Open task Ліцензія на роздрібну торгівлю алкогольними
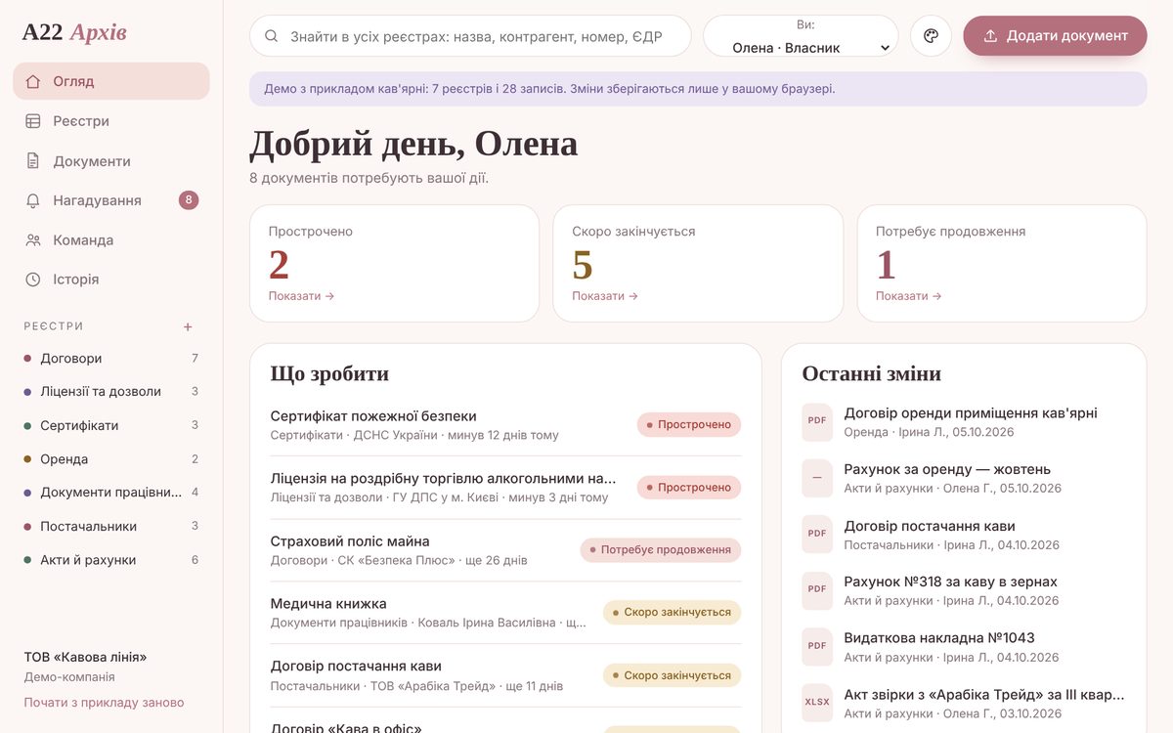 (505, 488)
